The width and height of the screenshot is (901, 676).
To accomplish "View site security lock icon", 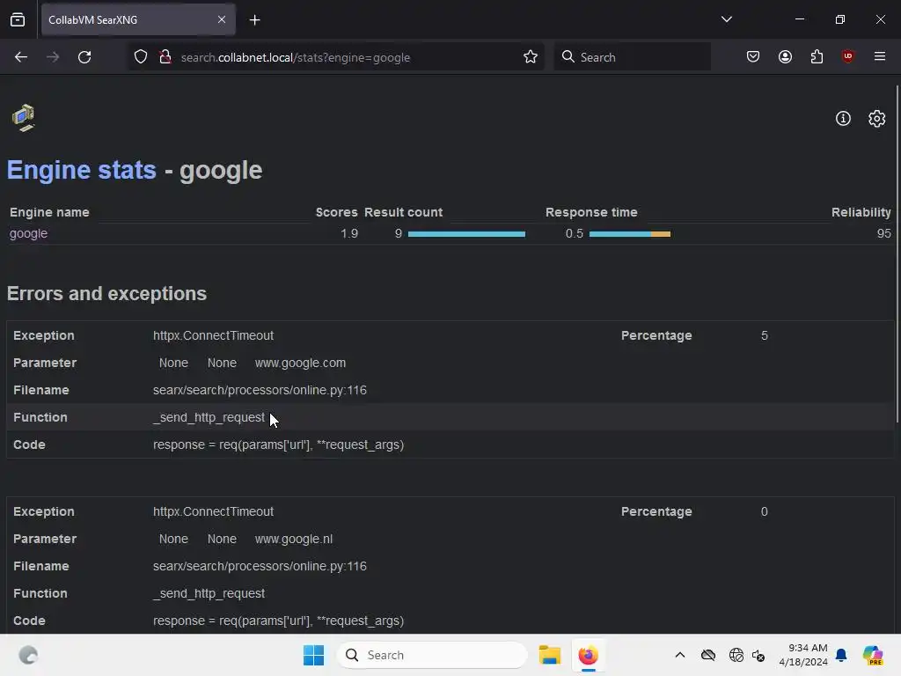I will 165,57.
